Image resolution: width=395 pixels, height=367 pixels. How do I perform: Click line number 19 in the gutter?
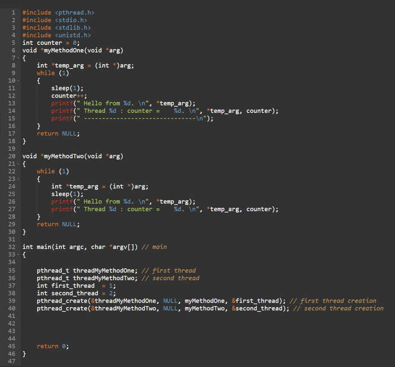[x=12, y=148]
